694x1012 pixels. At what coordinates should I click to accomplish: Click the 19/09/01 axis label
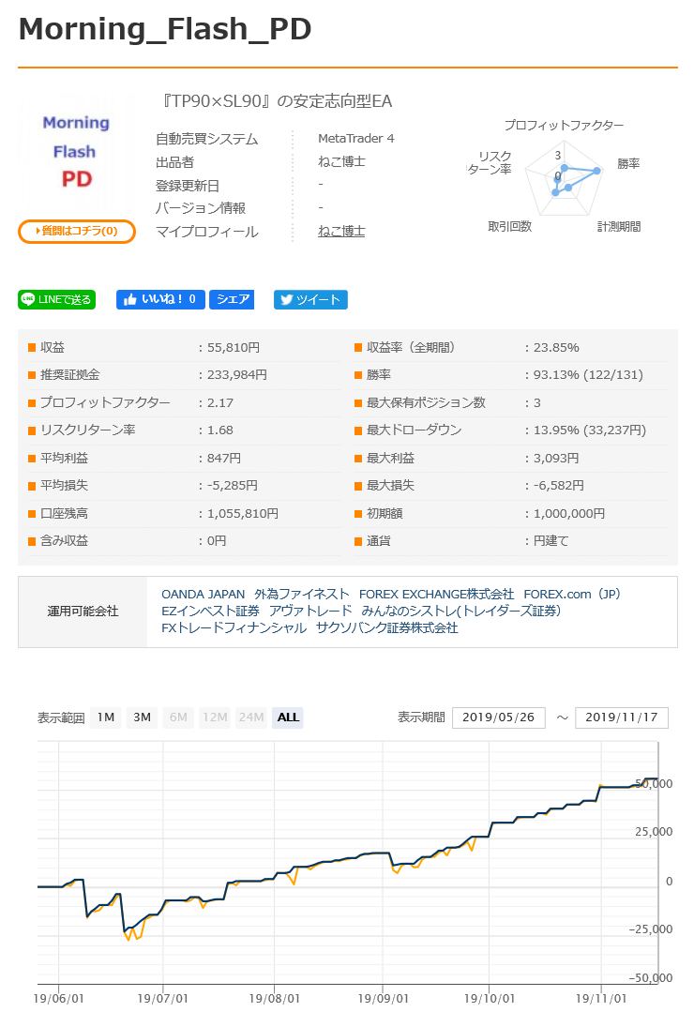(x=383, y=999)
